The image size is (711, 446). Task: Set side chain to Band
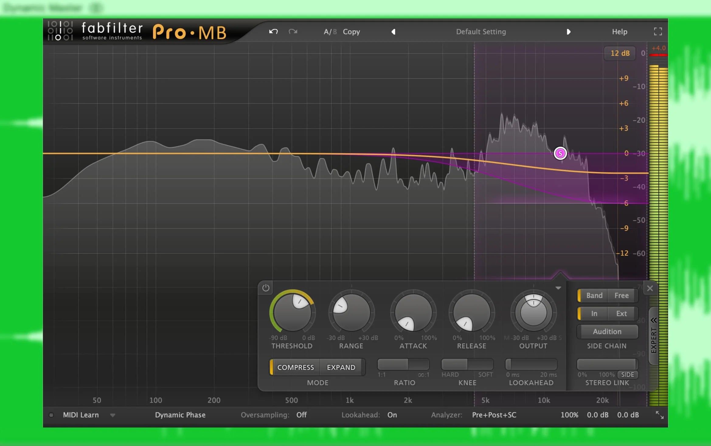pos(594,295)
